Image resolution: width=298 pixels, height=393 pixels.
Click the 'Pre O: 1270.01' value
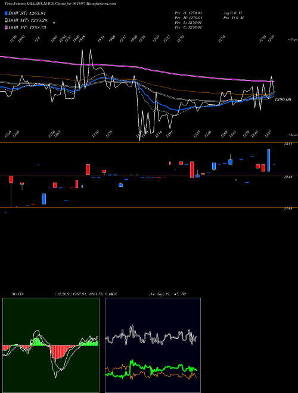coord(188,13)
